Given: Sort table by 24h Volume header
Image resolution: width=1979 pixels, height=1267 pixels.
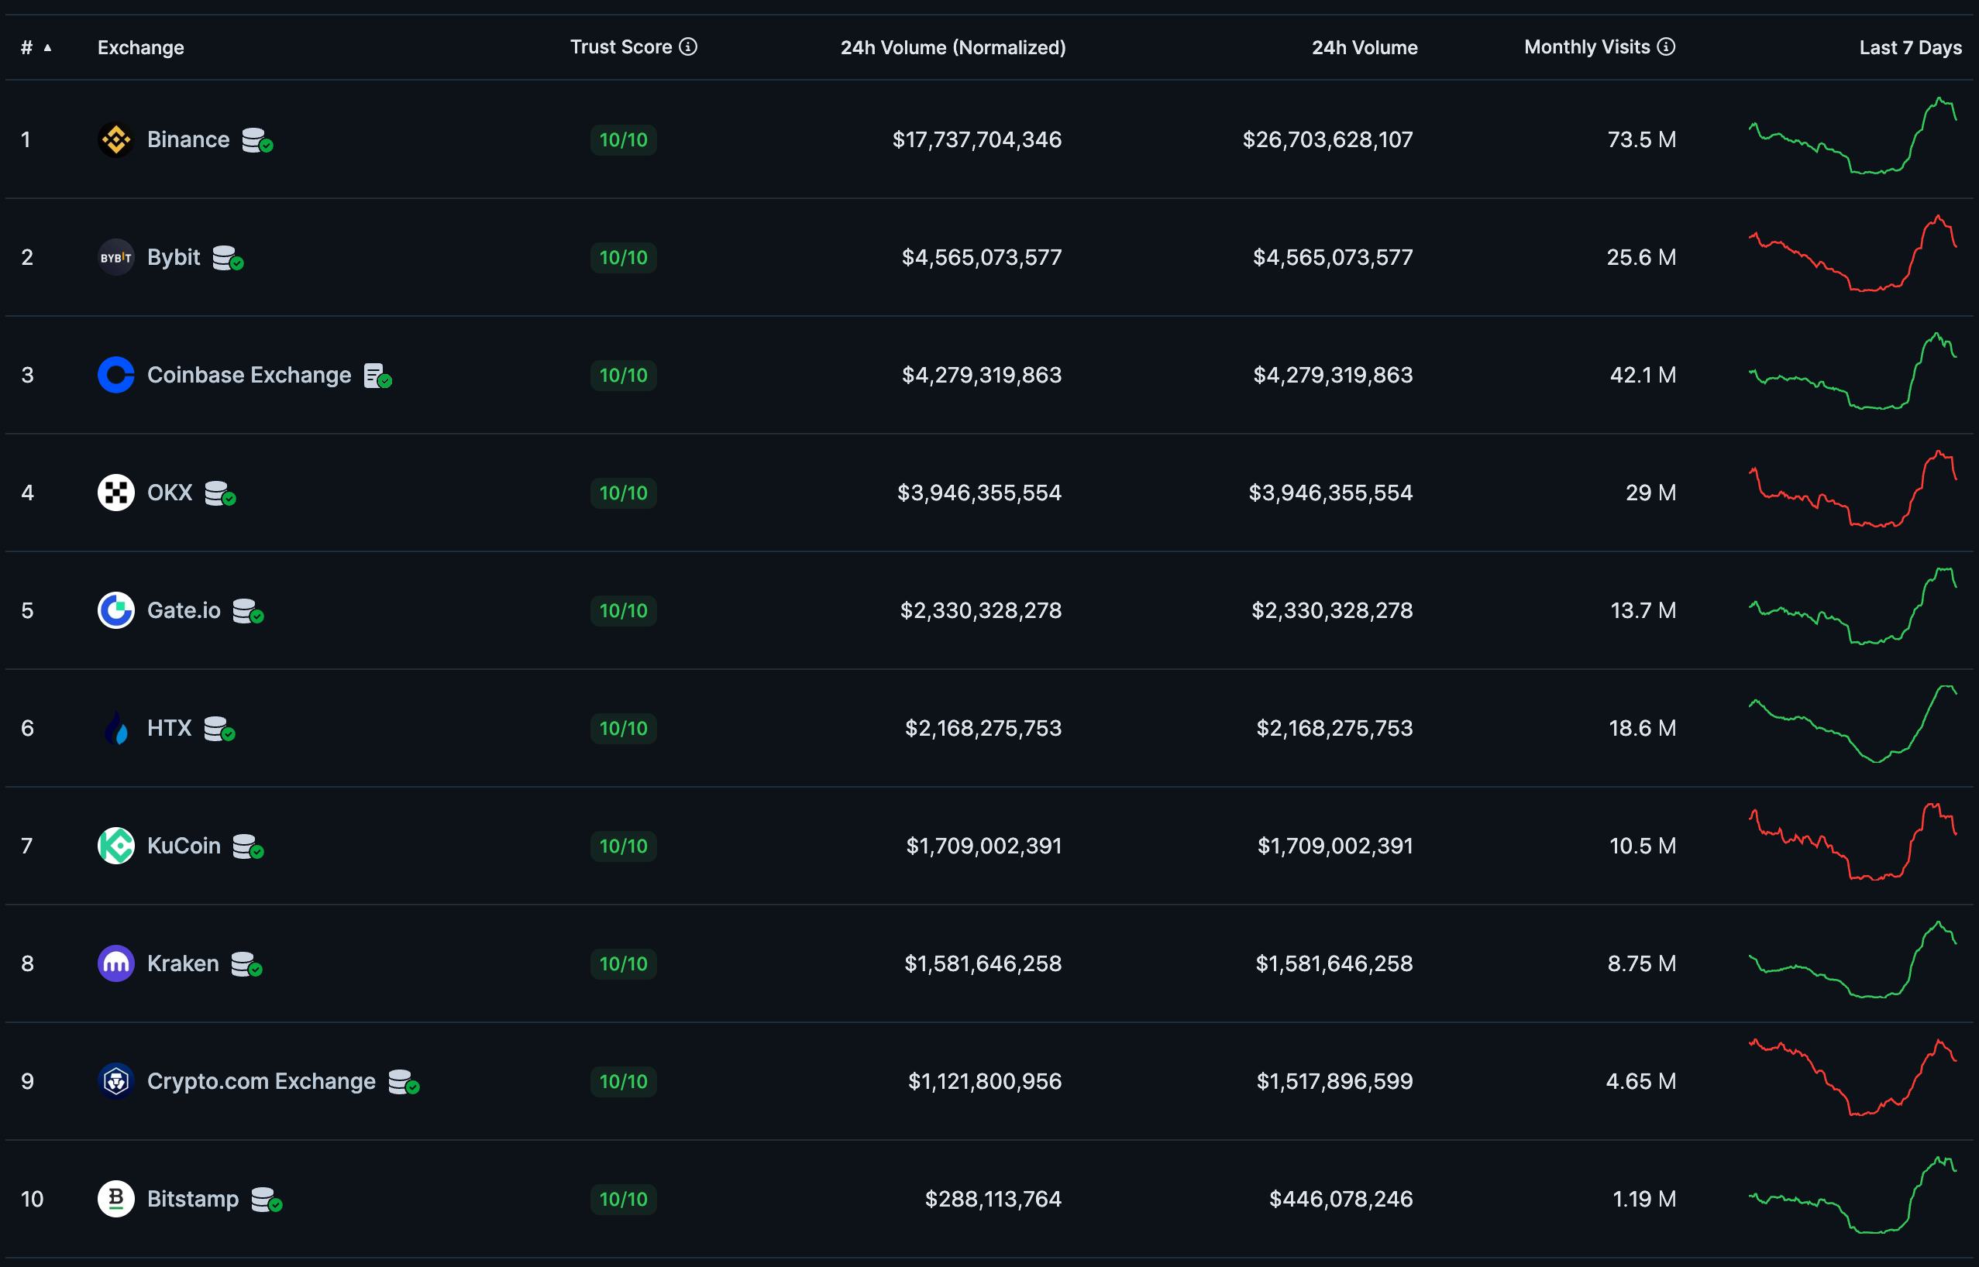Looking at the screenshot, I should (x=1364, y=48).
